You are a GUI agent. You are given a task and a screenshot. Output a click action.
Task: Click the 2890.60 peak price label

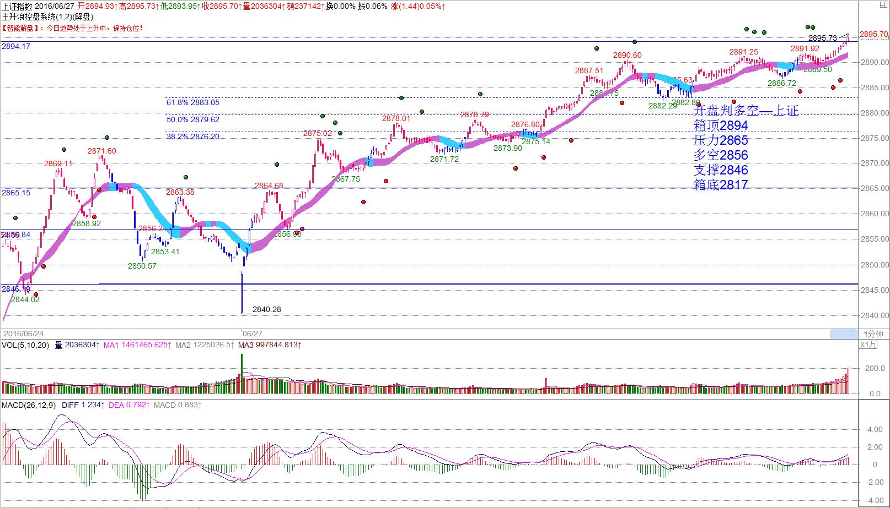[x=628, y=55]
